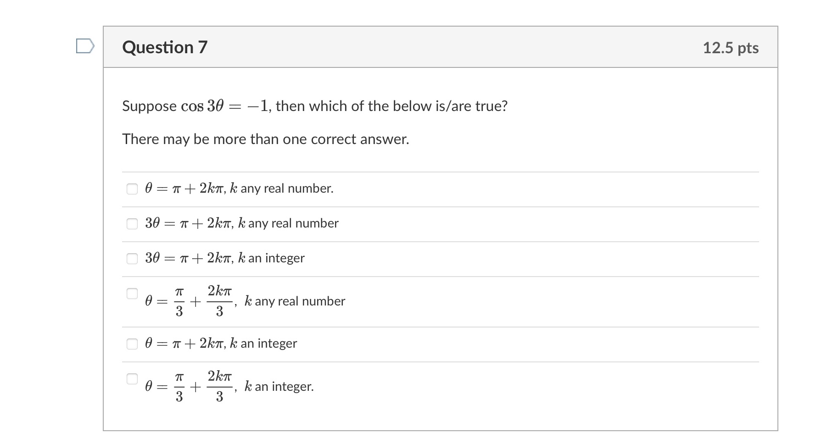Screen dimensions: 827x433
Task: Click the fourth answer option text
Action: [245, 301]
